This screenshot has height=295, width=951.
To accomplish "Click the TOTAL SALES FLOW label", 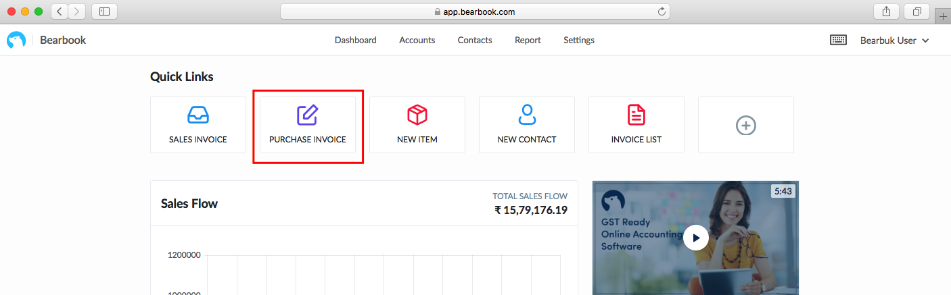I will [x=530, y=196].
